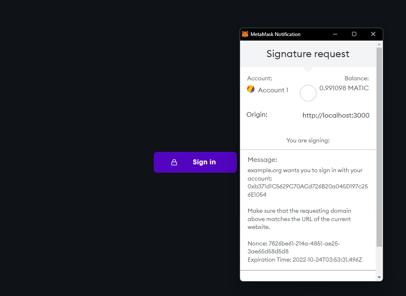Click the maximize icon in the title bar
Screen dimensions: 406x296
354,34
